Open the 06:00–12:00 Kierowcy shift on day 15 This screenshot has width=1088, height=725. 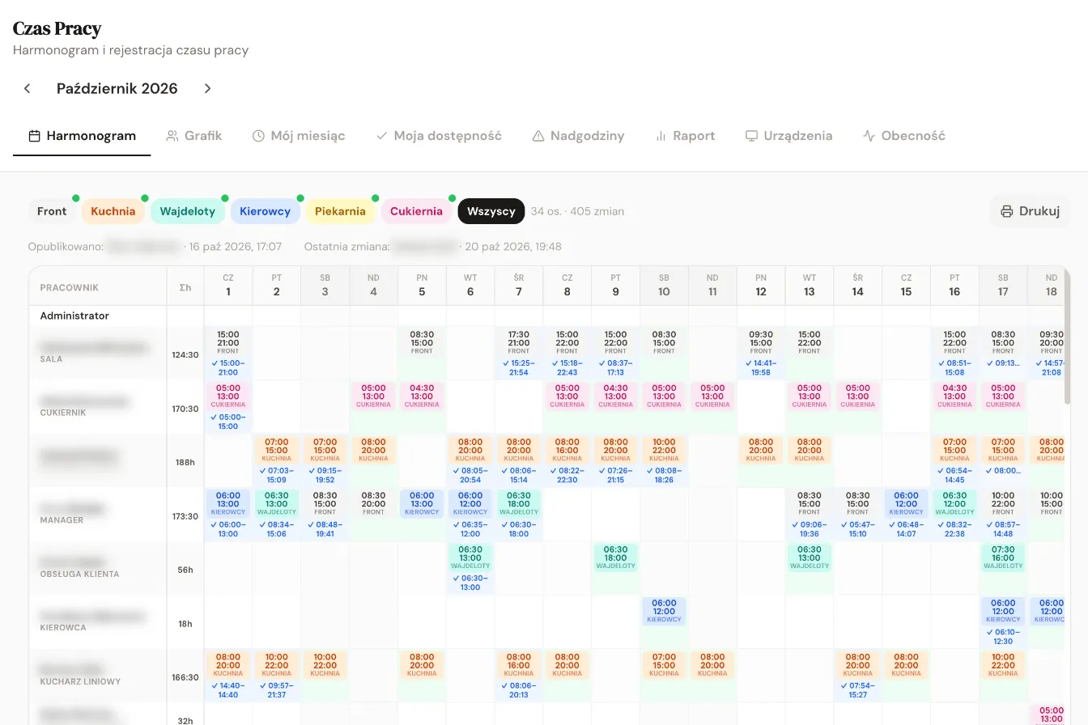[906, 503]
